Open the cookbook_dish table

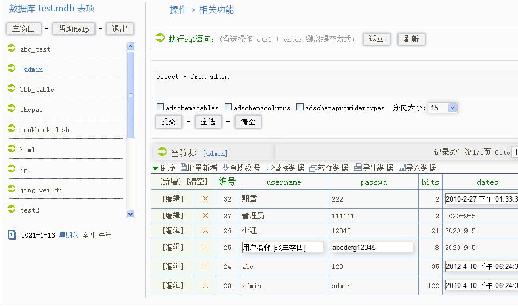coord(45,130)
